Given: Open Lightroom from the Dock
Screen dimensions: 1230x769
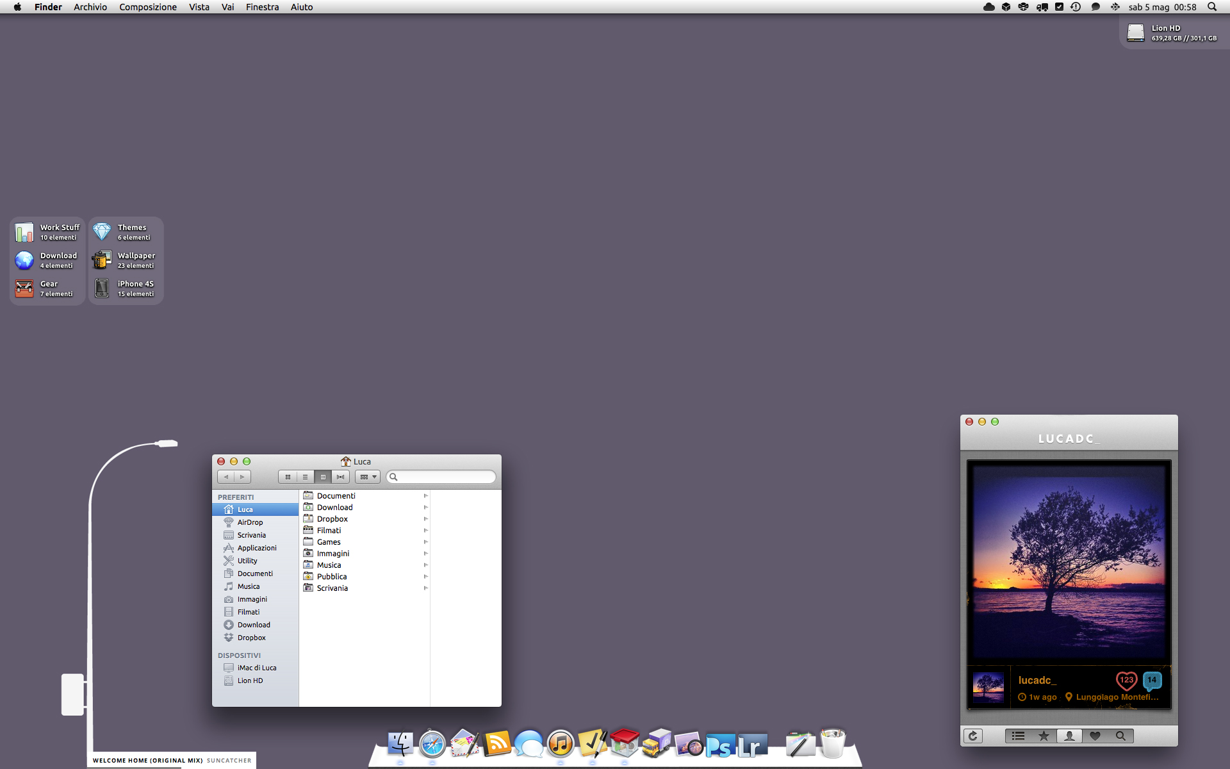Looking at the screenshot, I should pos(752,743).
